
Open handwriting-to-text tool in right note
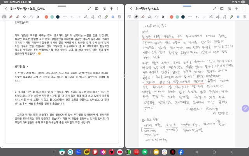click(x=163, y=17)
